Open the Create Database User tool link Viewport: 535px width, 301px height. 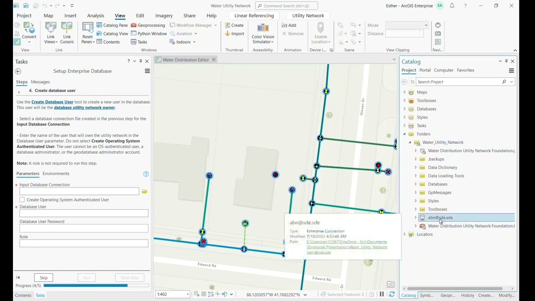coord(52,102)
